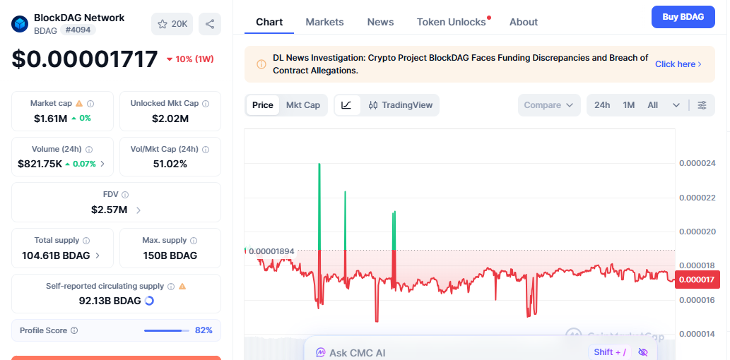Hide the Ask CMC AI bar

click(x=643, y=352)
